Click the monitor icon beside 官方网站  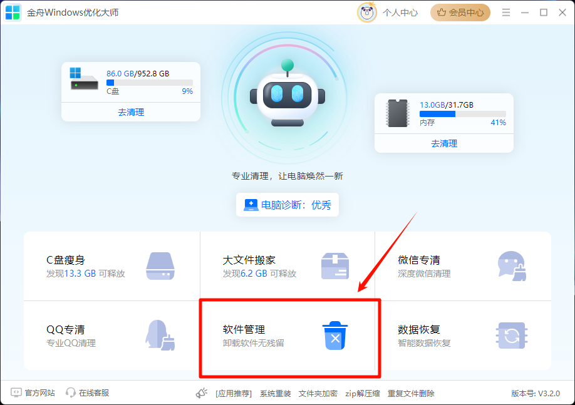16,393
